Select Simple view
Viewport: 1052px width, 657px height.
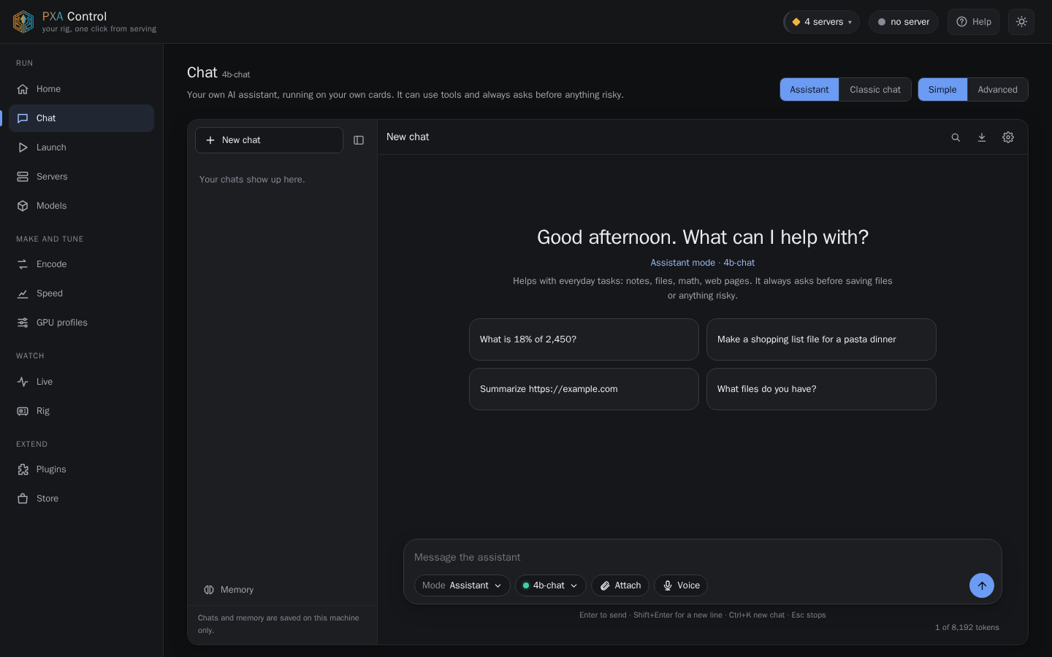[942, 90]
